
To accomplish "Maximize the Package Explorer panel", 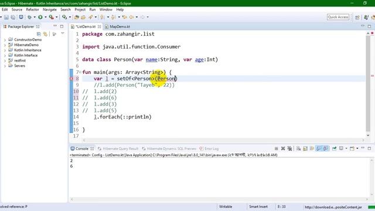I will click(62, 26).
